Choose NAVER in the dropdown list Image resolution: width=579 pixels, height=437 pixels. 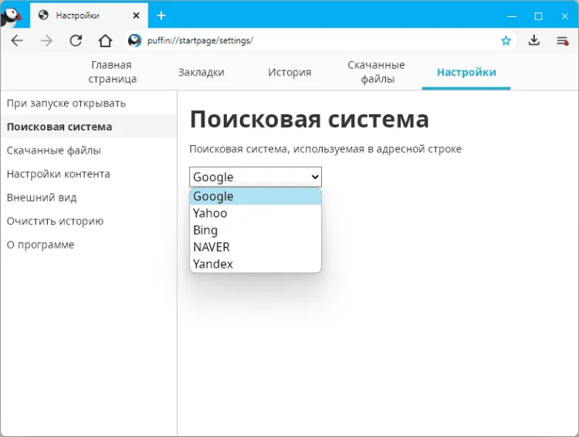[256, 247]
